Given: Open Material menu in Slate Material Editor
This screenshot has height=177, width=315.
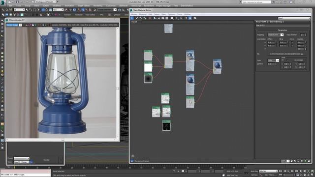Looking at the screenshot, I should [x=143, y=14].
